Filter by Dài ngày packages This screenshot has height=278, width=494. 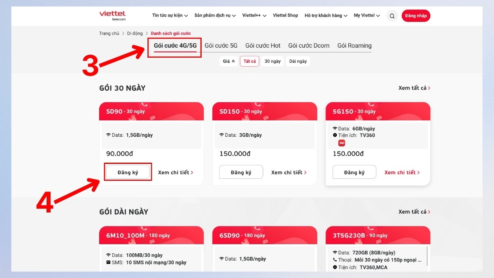tap(298, 61)
